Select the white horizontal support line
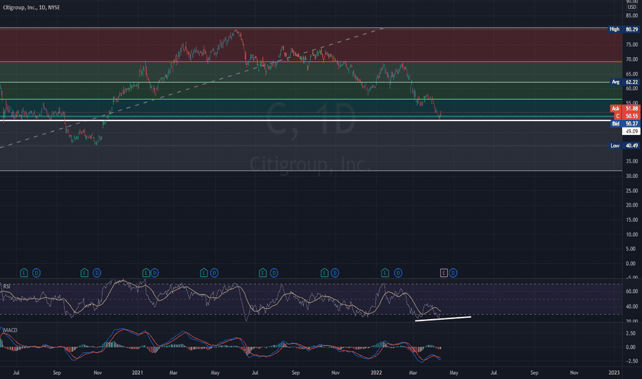Screen dimensions: 642x379 (311, 121)
